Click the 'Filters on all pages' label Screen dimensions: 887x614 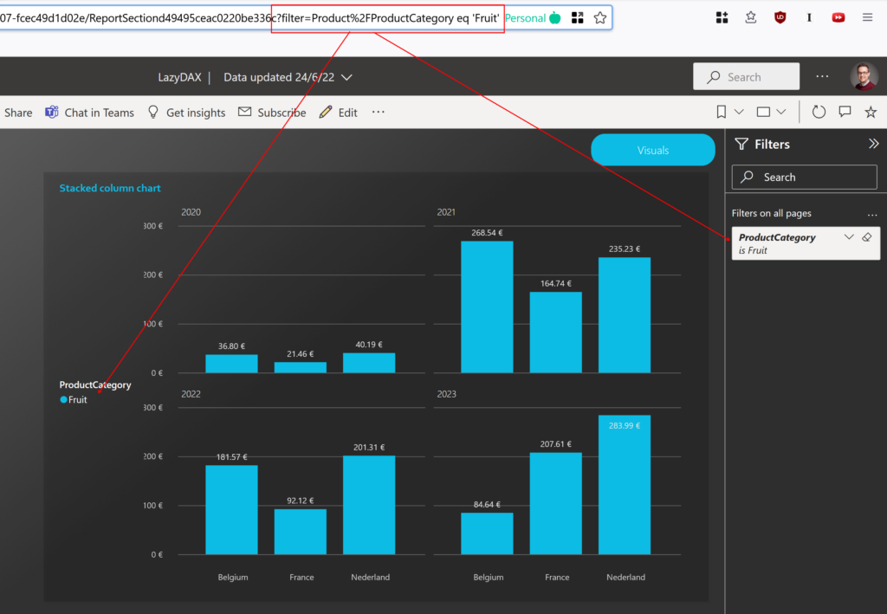pos(771,213)
